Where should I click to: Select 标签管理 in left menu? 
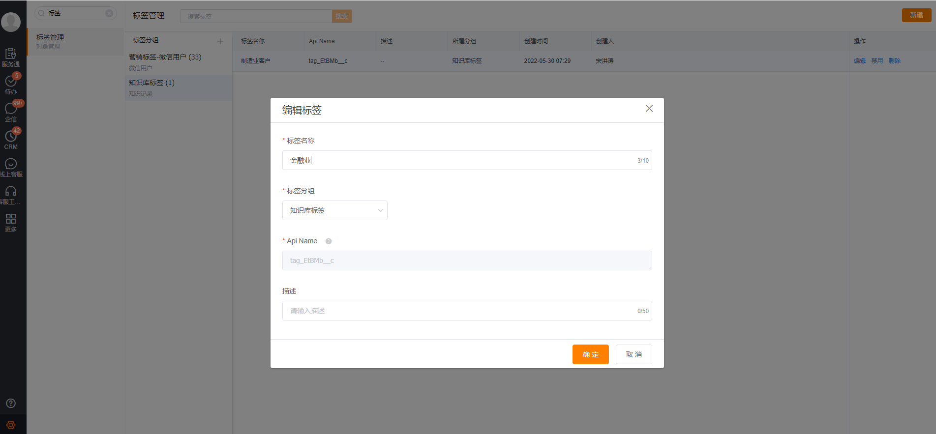pyautogui.click(x=75, y=41)
